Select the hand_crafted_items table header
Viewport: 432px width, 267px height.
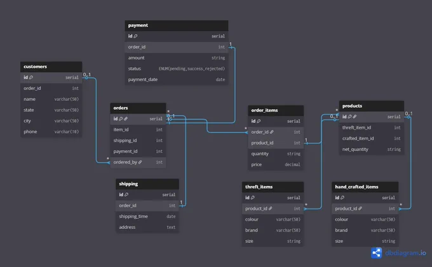365,187
